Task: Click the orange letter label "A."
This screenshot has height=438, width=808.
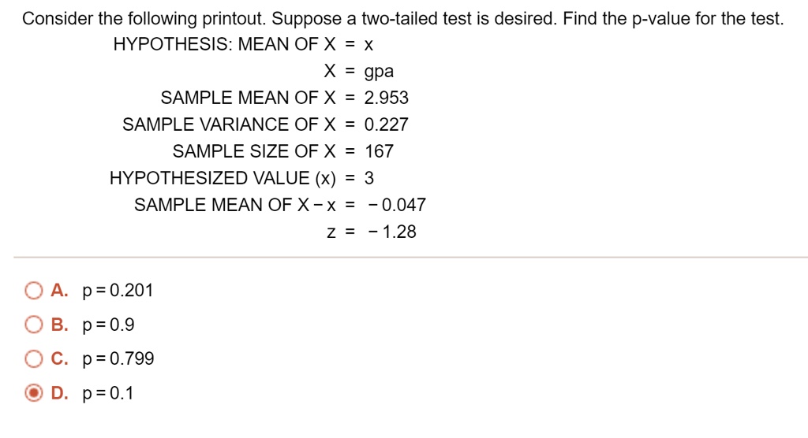Action: [60, 291]
